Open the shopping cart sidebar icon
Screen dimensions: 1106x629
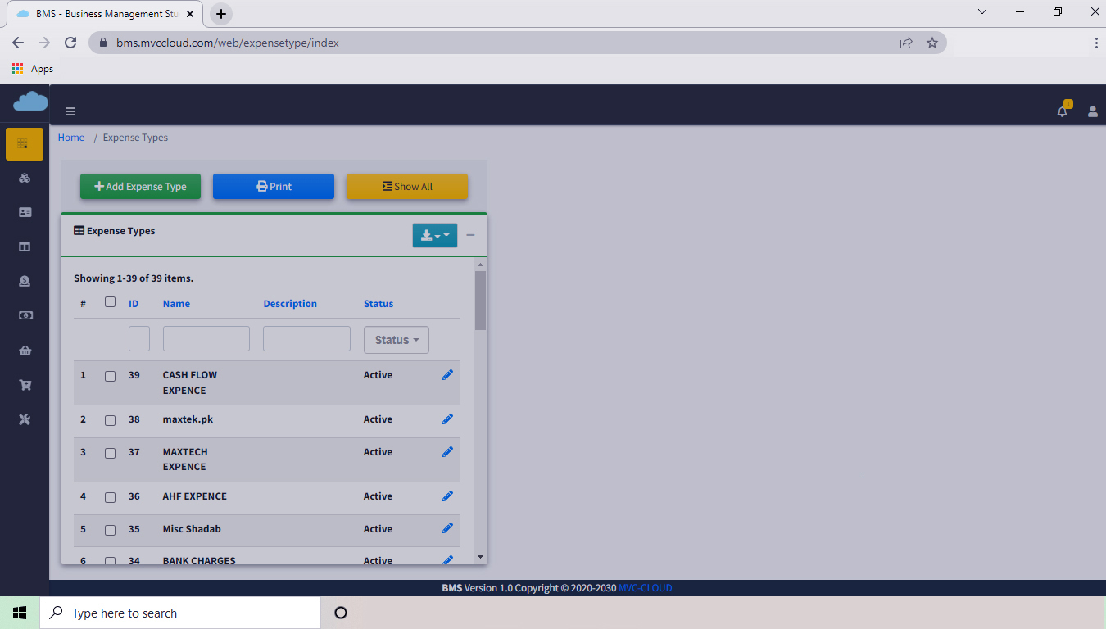[25, 385]
